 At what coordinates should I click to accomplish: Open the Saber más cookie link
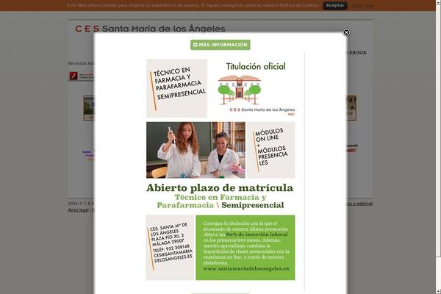coord(362,5)
